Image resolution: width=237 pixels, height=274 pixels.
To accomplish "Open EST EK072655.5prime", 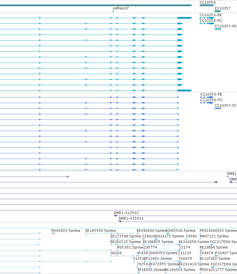I will coord(164,264).
